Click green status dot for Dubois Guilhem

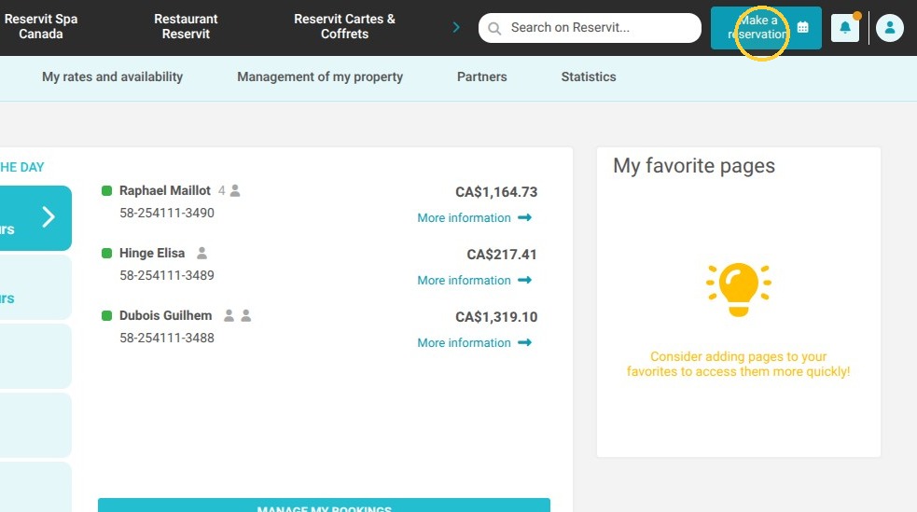pos(106,315)
